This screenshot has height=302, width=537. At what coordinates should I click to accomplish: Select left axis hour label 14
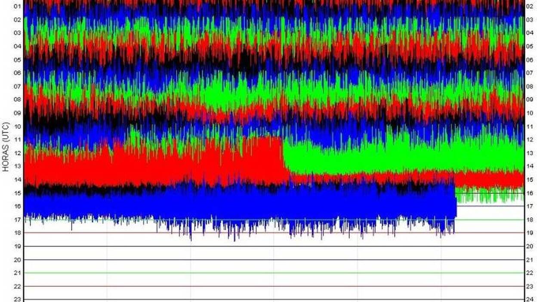[18, 180]
